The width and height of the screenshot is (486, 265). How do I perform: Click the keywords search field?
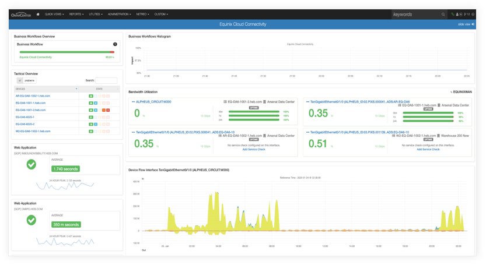412,14
